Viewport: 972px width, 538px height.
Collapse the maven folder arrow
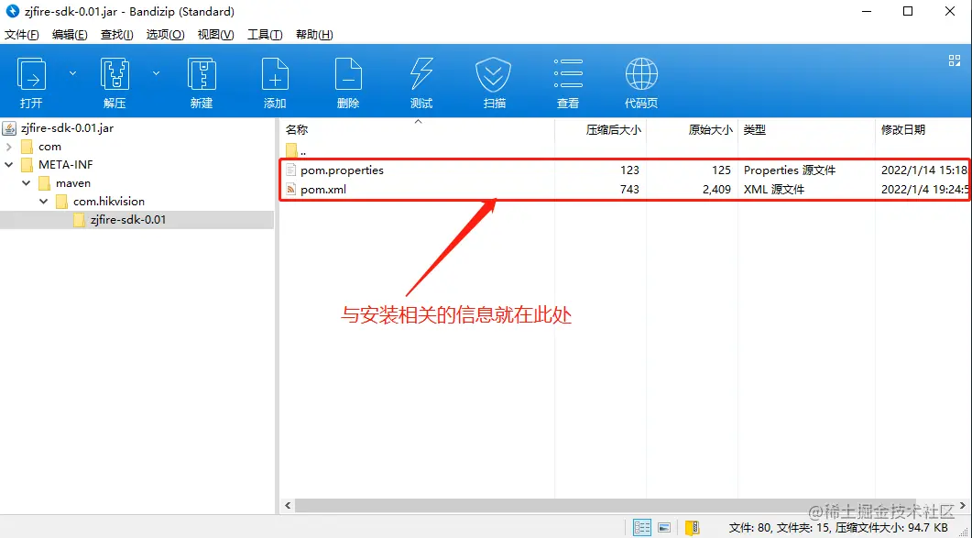point(27,183)
